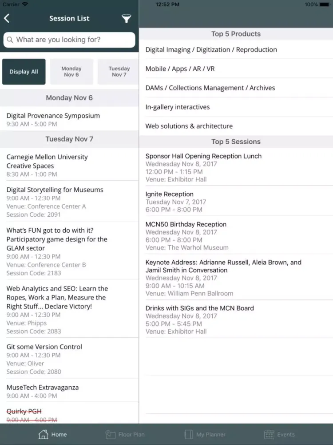
Task: Switch to the Tuesday Nov 7 tab
Action: click(119, 72)
